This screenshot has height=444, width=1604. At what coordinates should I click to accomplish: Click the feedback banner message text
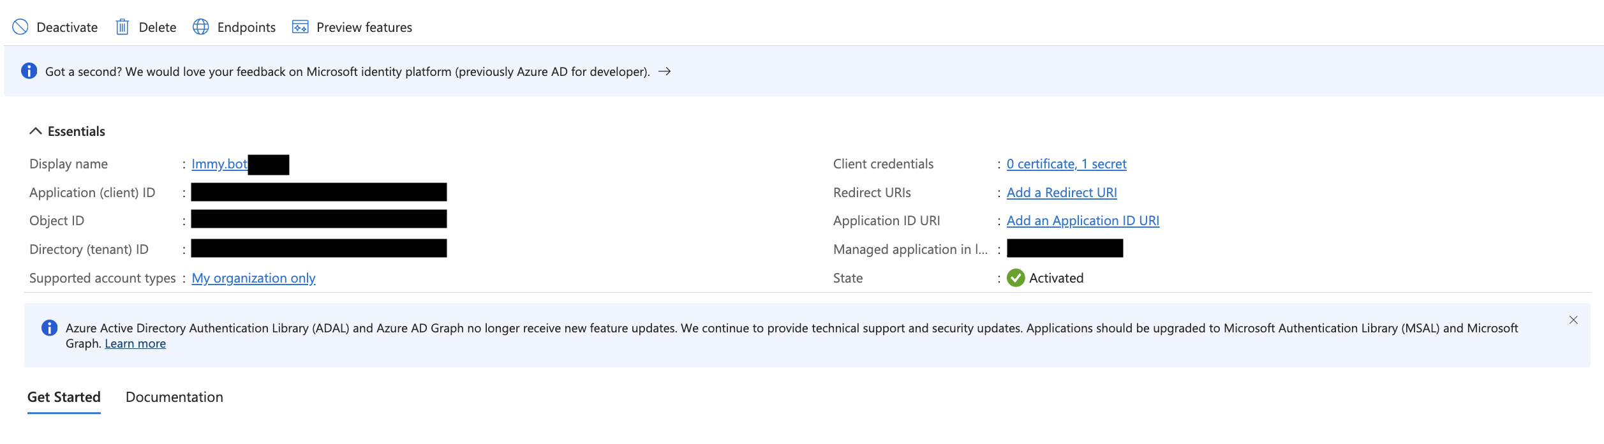(348, 71)
